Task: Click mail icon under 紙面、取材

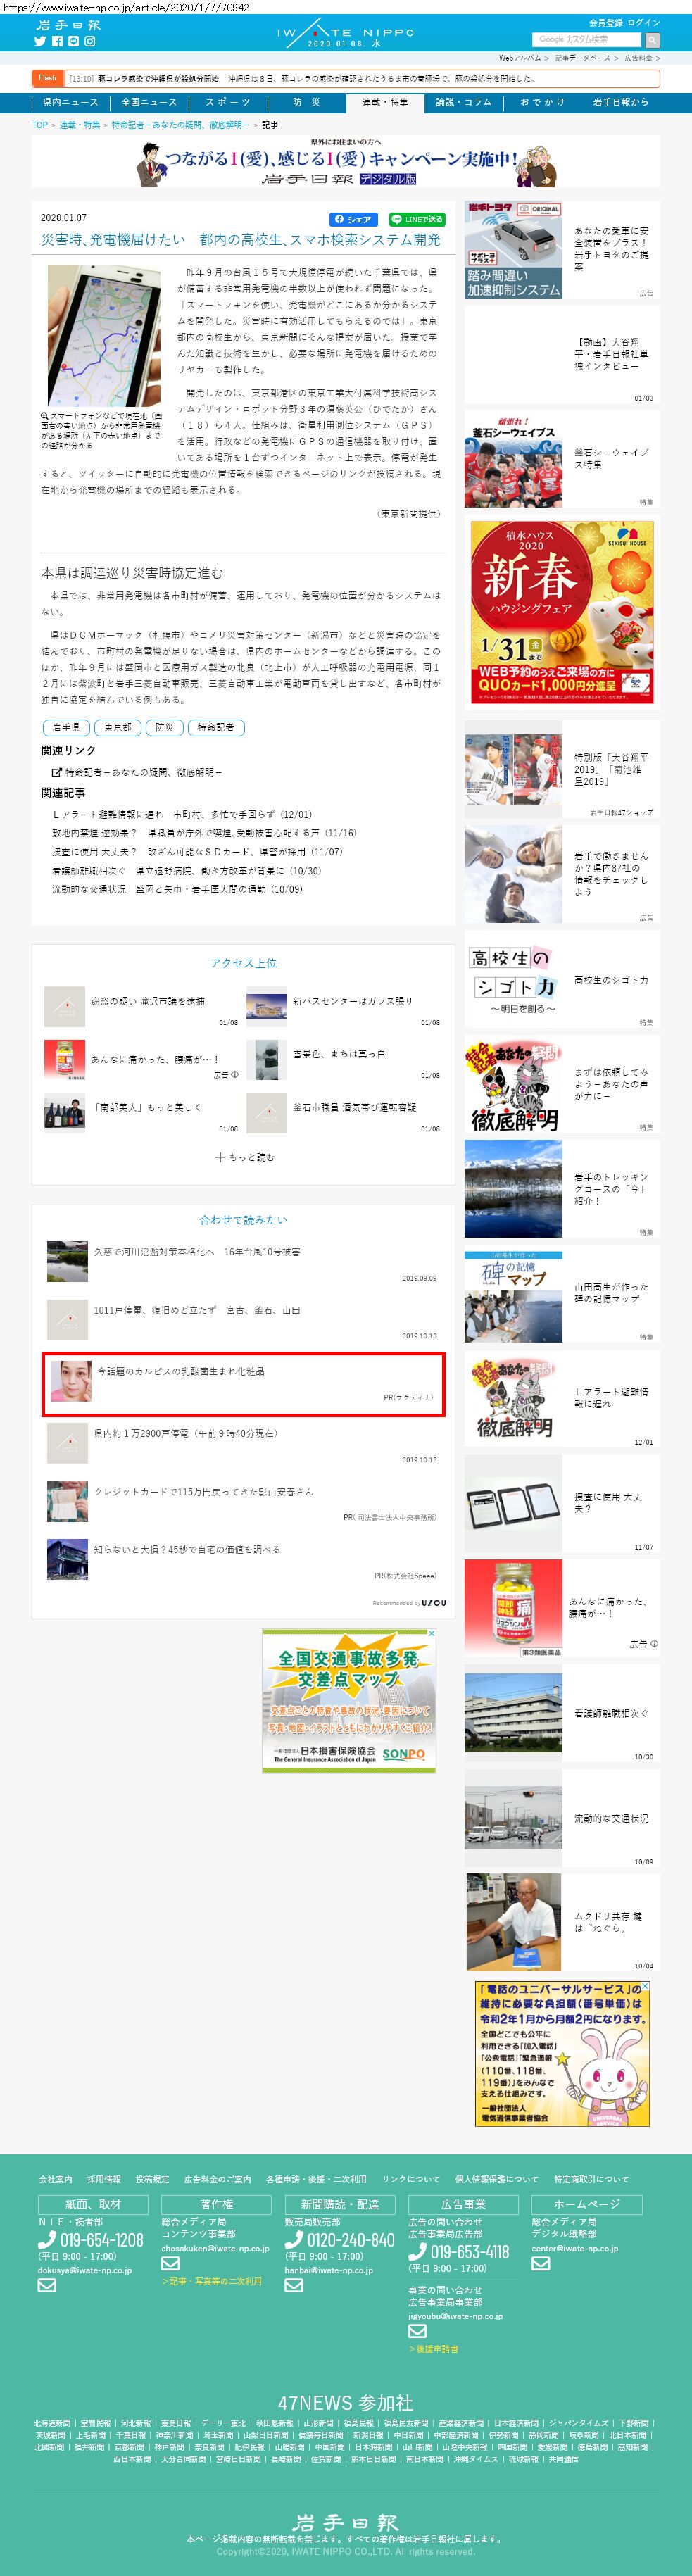Action: pos(47,2285)
